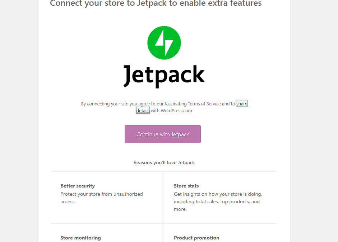Screen dimensions: 338x242
Task: Select the Better security feature title
Action: coord(78,186)
